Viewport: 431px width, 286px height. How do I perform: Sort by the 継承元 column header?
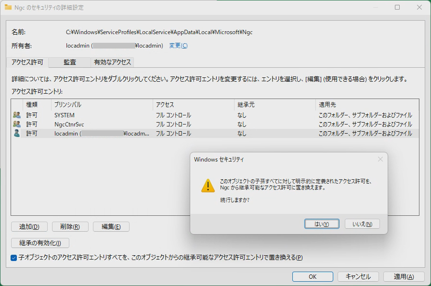pyautogui.click(x=275, y=105)
